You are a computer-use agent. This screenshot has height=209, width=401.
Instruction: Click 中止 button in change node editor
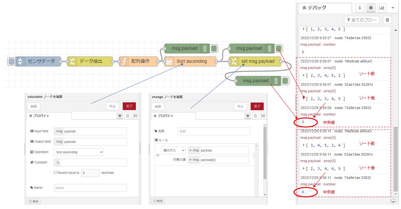tap(240, 106)
